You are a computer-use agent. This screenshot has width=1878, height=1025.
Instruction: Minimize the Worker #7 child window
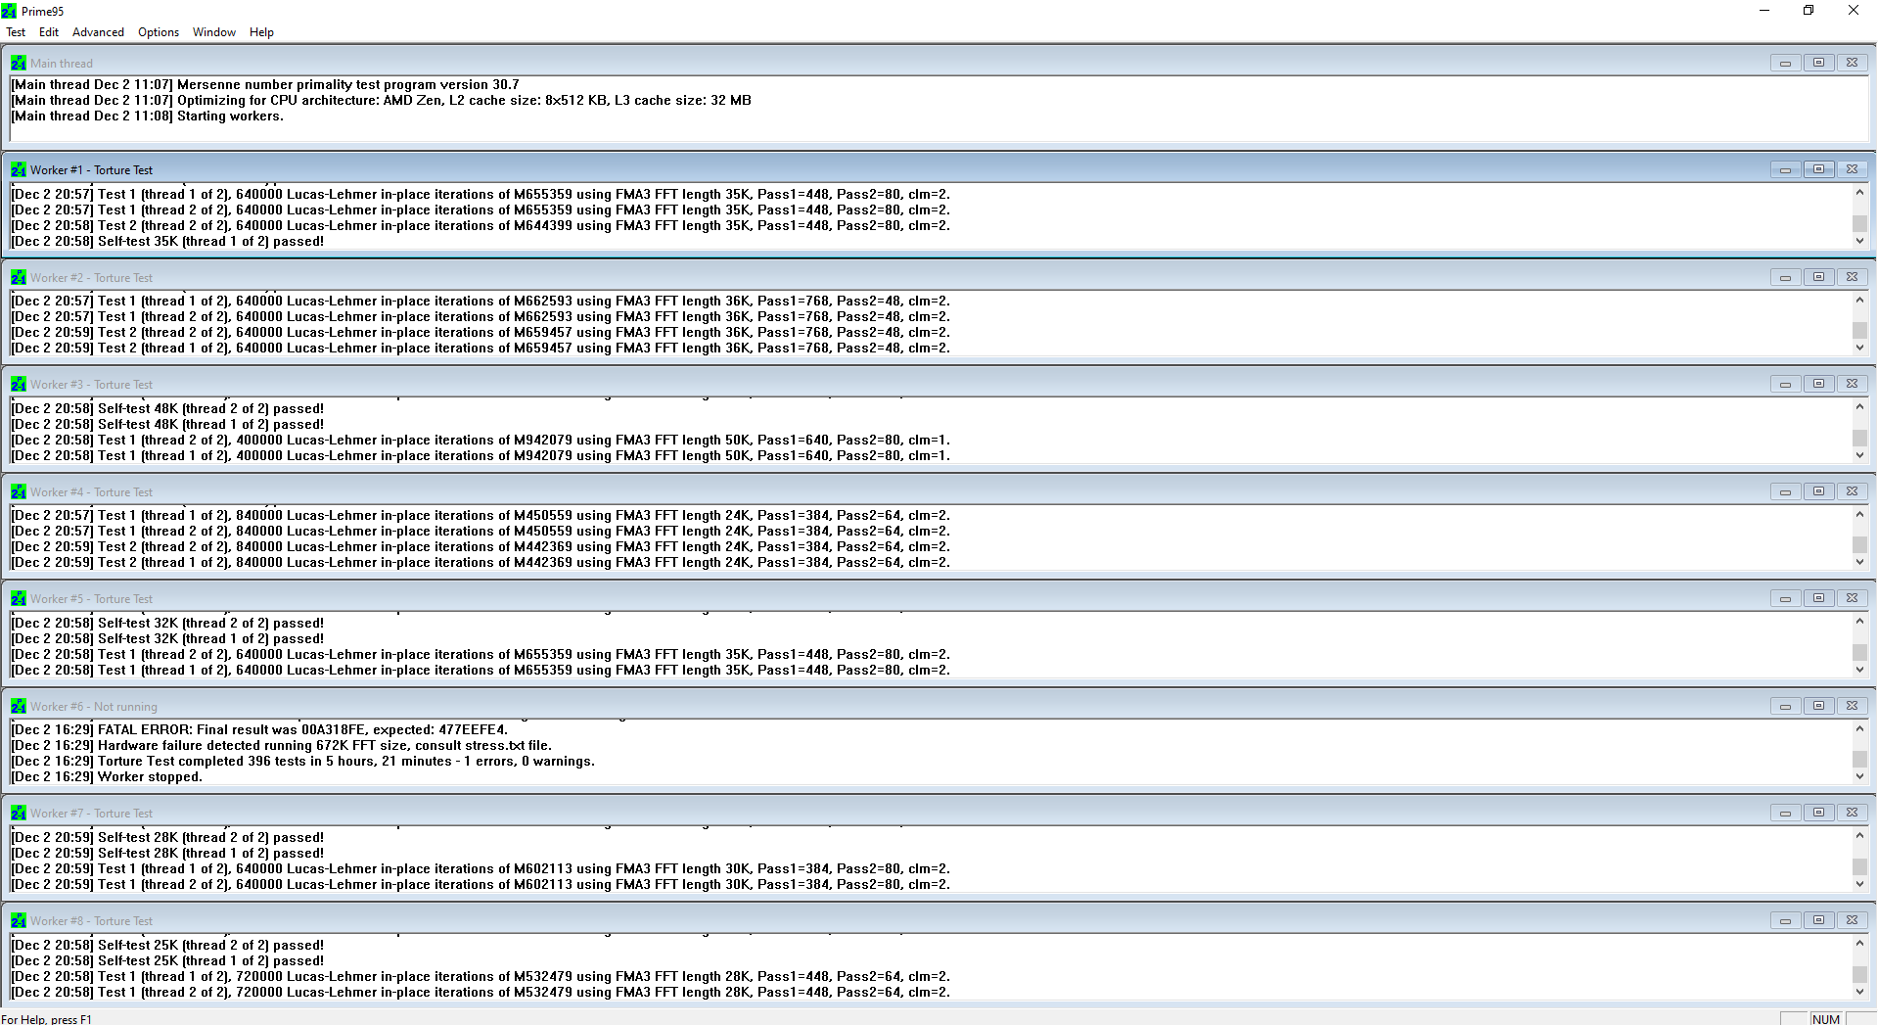[x=1785, y=813]
